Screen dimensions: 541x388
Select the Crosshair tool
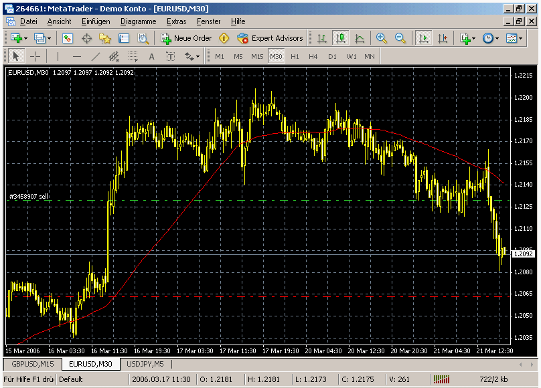35,56
